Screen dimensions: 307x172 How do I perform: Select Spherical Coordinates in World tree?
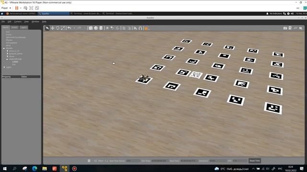[x=16, y=37]
